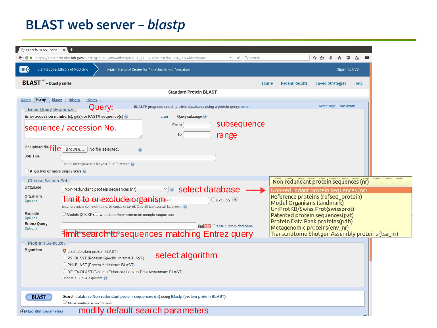This screenshot has width=437, height=328.
Task: Select the PHI-BLAST algorithm radio
Action: click(x=64, y=264)
